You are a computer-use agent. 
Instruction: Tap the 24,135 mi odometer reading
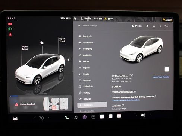click(x=117, y=87)
